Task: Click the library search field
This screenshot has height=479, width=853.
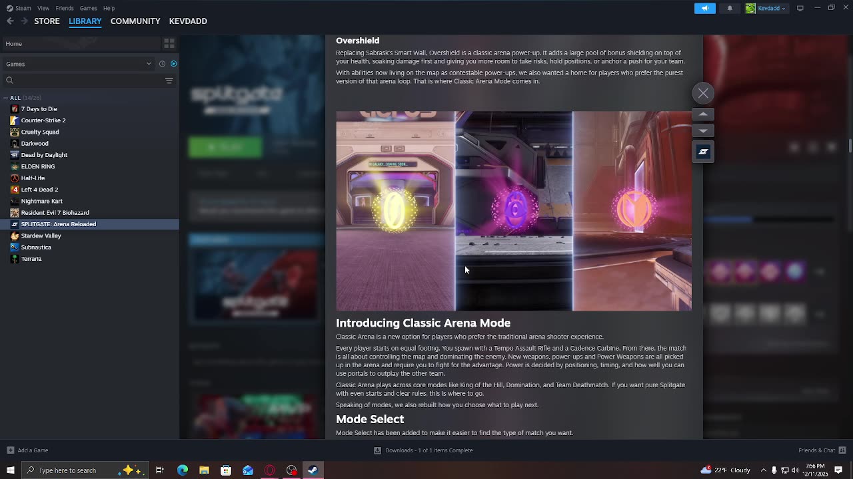Action: click(83, 80)
